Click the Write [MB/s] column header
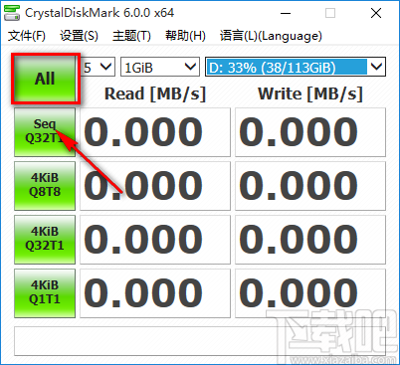 310,93
